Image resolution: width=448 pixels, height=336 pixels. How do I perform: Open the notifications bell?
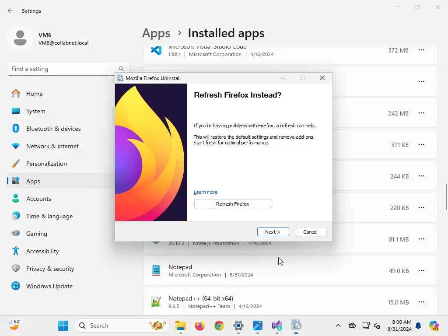pos(418,325)
